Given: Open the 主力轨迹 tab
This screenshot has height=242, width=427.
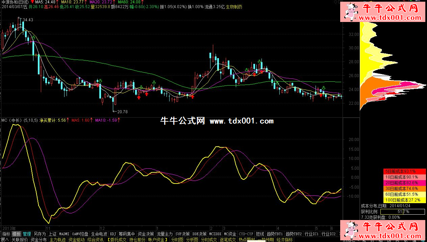Looking at the screenshot, I should click(57, 240).
